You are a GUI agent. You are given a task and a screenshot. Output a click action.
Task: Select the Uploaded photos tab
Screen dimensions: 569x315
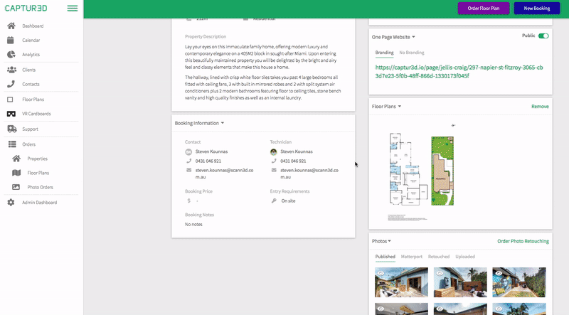click(x=465, y=257)
